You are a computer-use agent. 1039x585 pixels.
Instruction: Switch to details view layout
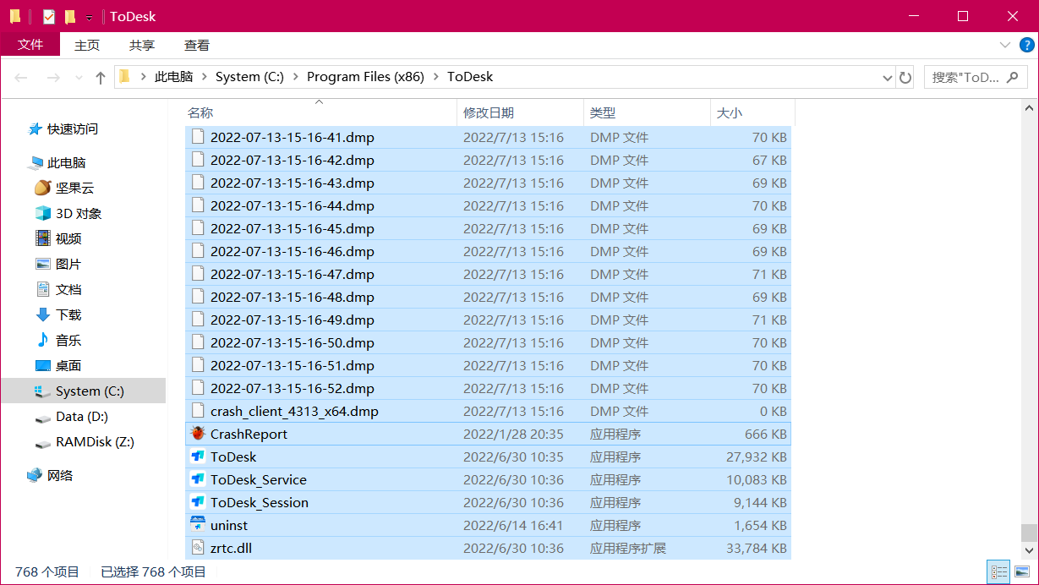[998, 572]
